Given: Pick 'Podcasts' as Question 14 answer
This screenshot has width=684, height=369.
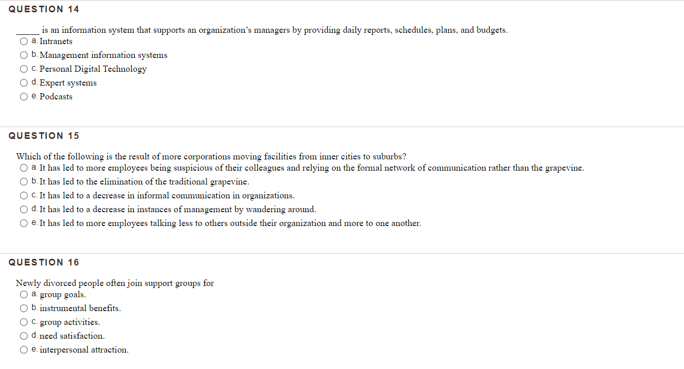Looking at the screenshot, I should pyautogui.click(x=24, y=96).
